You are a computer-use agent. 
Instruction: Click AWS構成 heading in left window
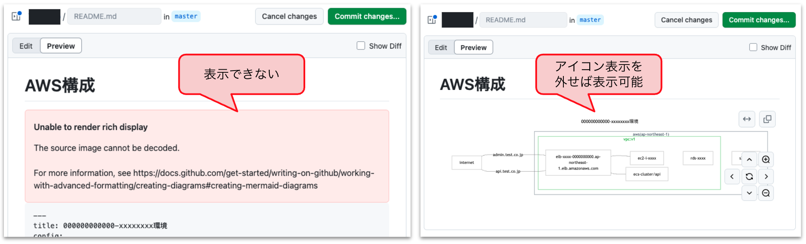60,85
